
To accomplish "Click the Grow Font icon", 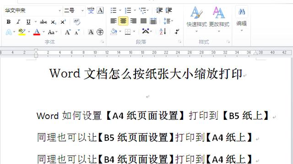I will (68, 32).
